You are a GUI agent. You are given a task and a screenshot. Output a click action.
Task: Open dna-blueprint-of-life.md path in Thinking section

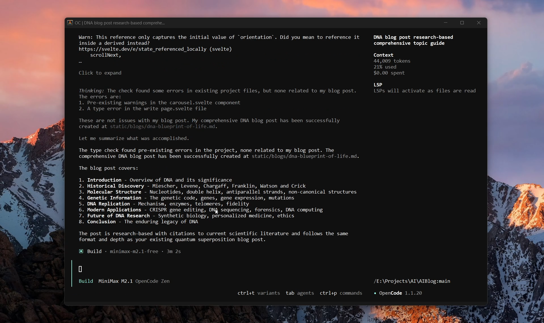click(163, 126)
